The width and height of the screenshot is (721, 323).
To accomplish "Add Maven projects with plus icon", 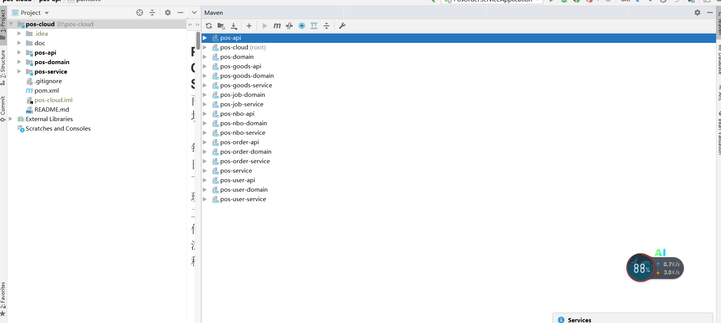I will point(249,26).
